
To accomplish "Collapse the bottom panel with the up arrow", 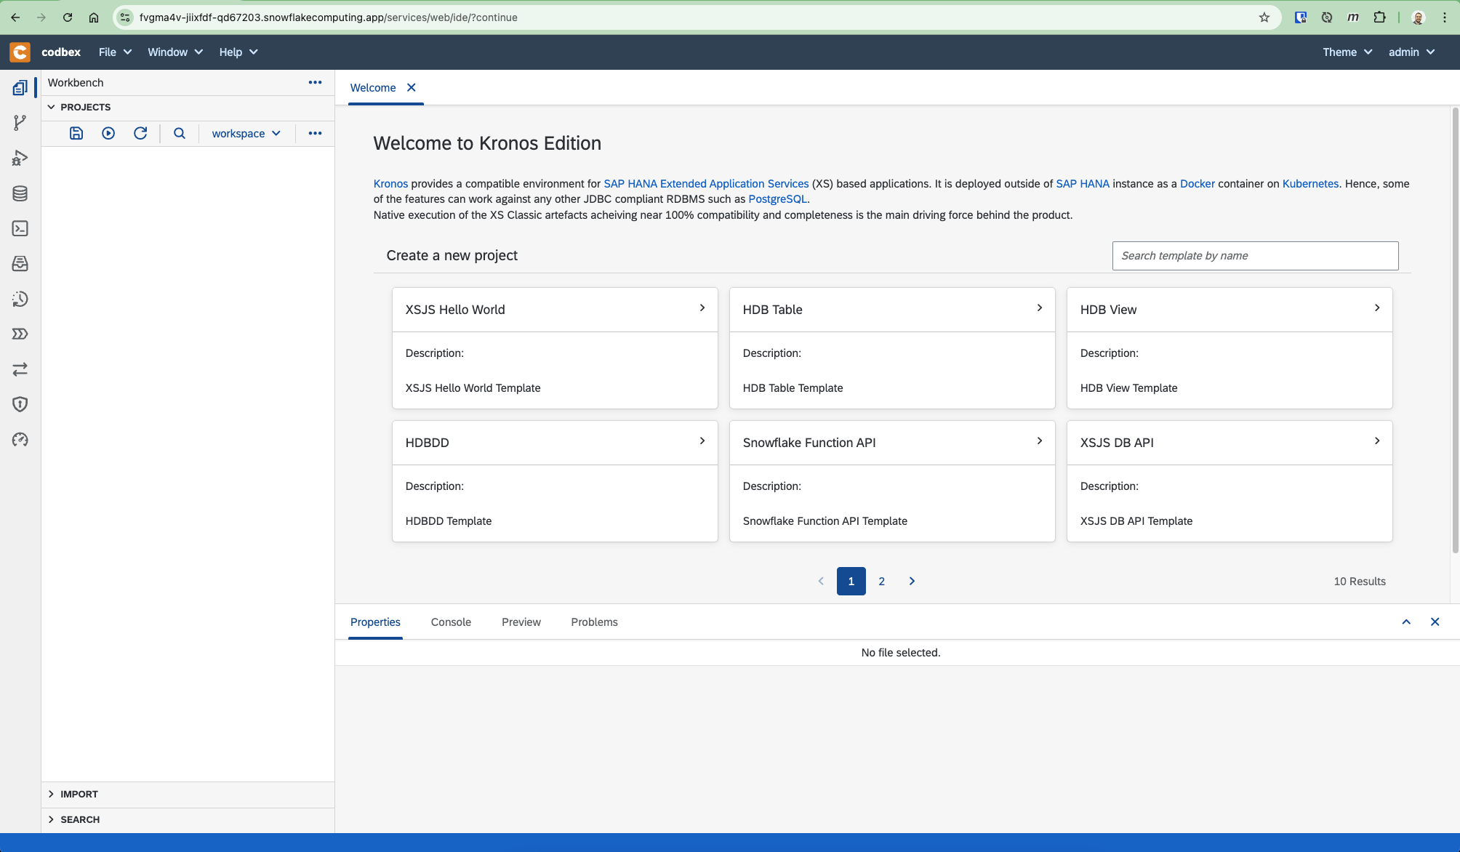I will (x=1406, y=622).
